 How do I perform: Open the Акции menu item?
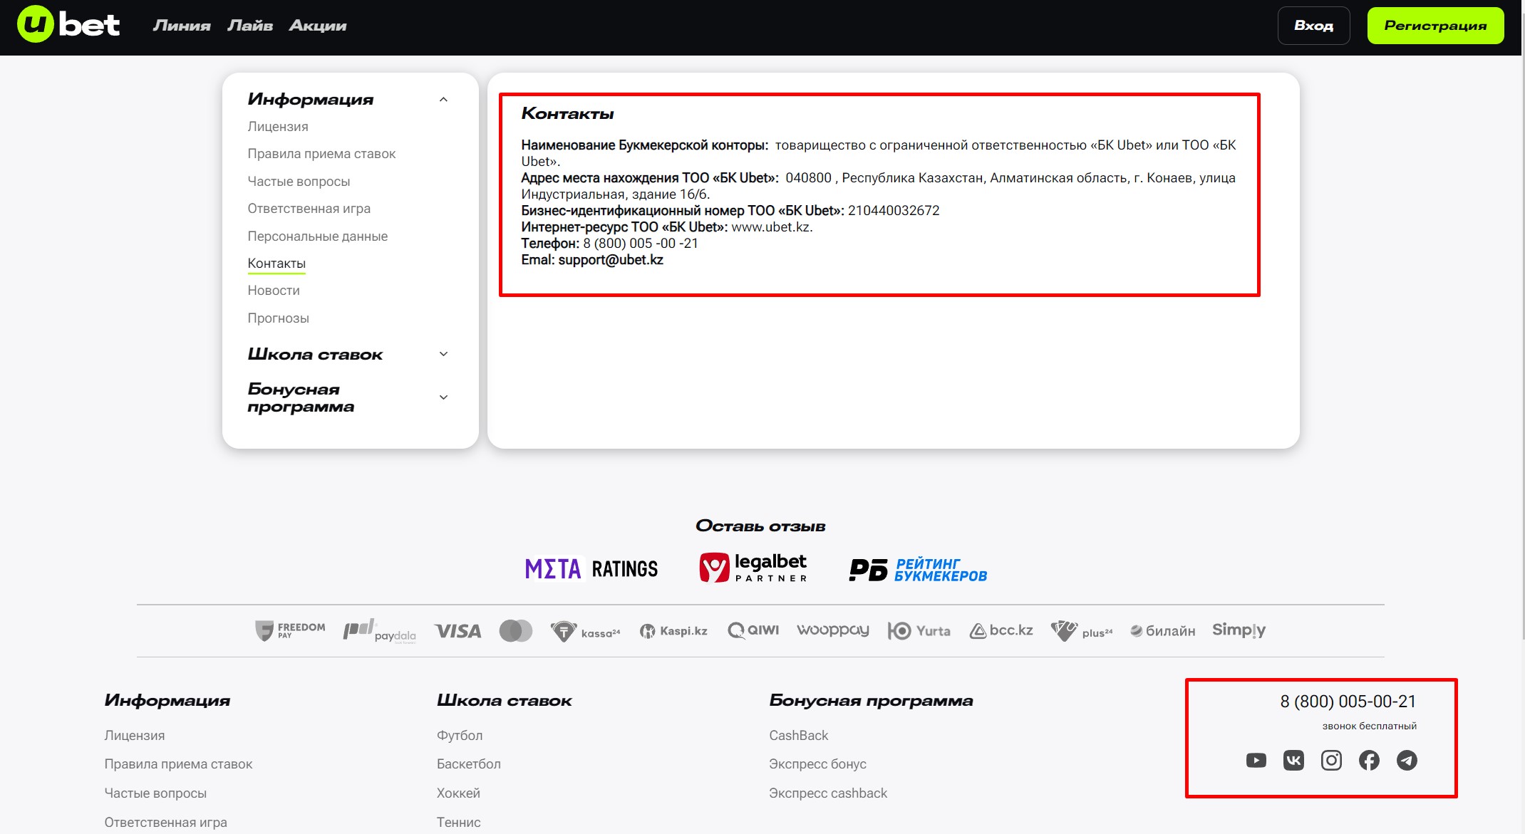318,26
